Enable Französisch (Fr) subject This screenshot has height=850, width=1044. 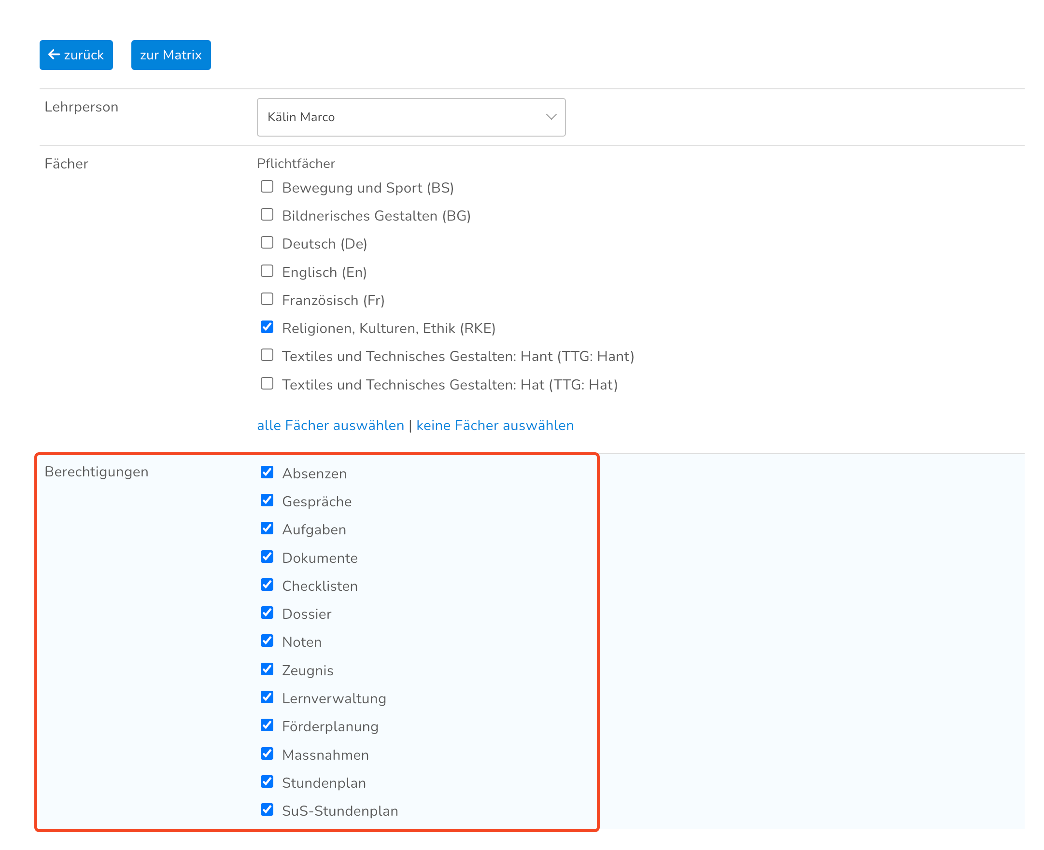267,299
